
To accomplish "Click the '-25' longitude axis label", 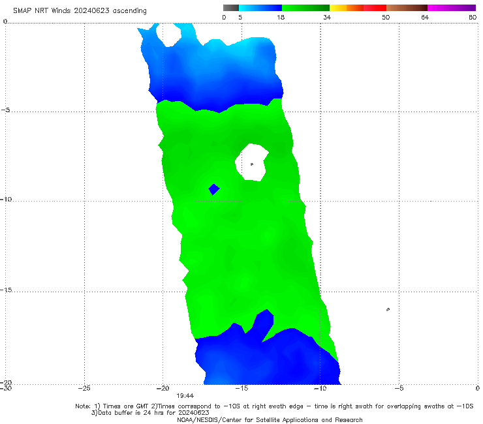I will pos(84,388).
